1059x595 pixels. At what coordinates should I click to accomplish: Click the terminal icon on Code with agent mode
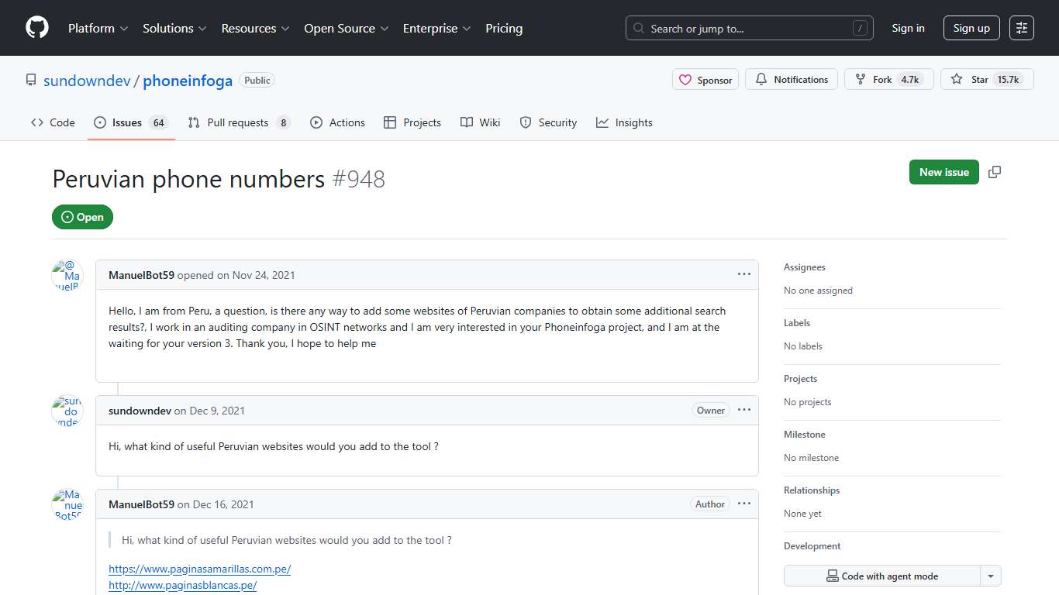pos(832,576)
